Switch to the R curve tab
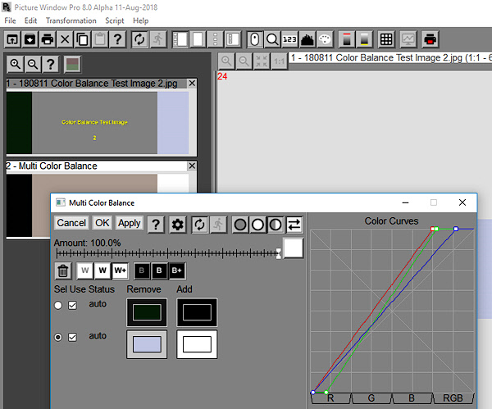This screenshot has width=492, height=409. click(330, 398)
